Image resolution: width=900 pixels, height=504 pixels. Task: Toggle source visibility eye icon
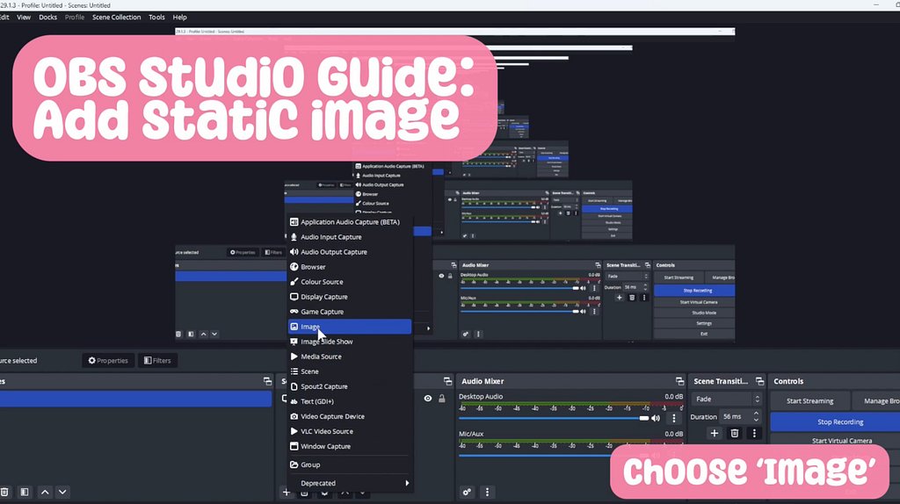pos(428,399)
